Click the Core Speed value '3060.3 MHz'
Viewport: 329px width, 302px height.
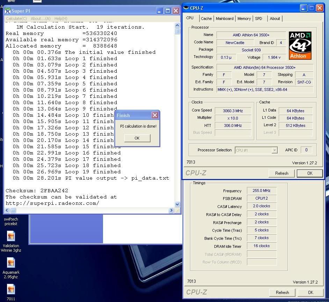tap(233, 111)
